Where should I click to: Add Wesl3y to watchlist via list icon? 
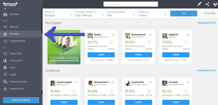[113, 35]
